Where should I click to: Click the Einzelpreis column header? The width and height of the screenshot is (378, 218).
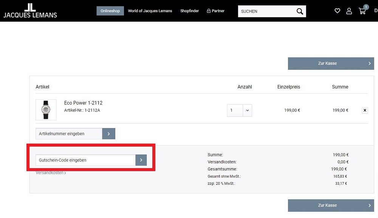pos(288,87)
